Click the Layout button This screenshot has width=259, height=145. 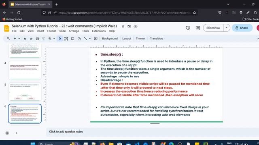(x=127, y=39)
